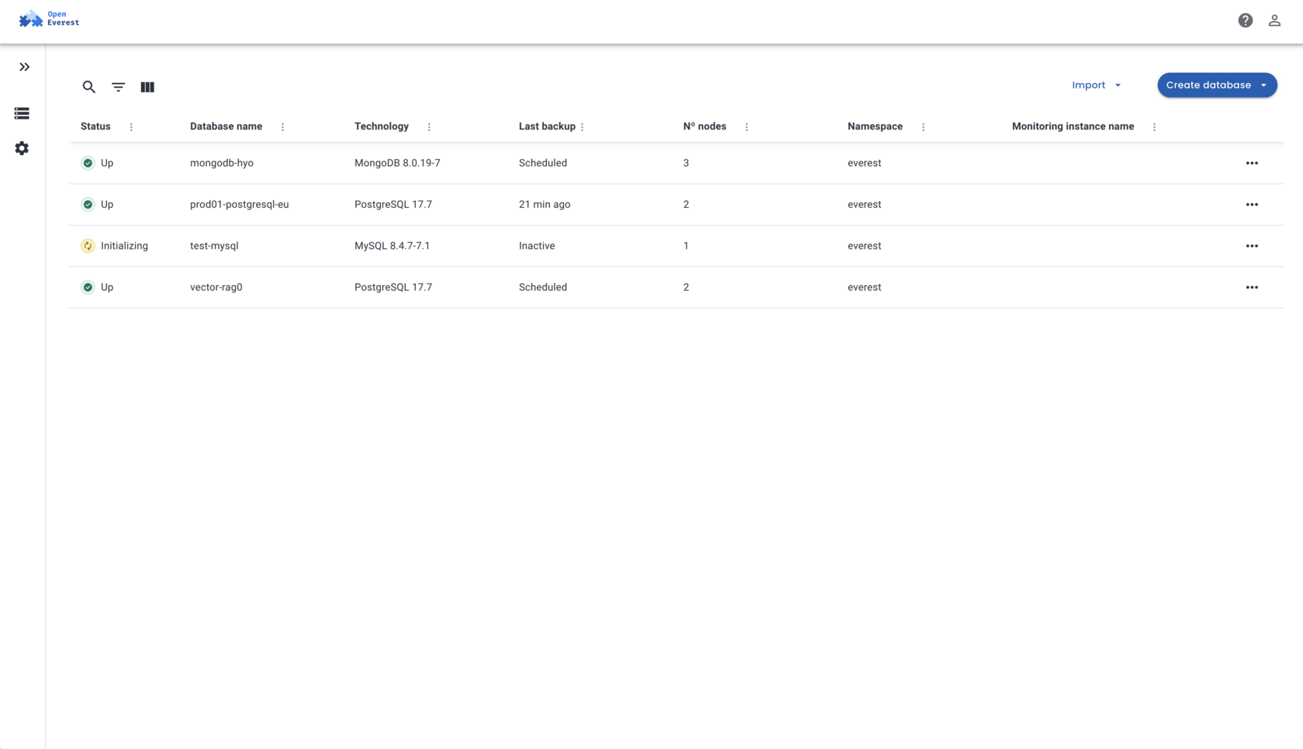Open the Import dropdown
The width and height of the screenshot is (1303, 749).
pyautogui.click(x=1095, y=85)
